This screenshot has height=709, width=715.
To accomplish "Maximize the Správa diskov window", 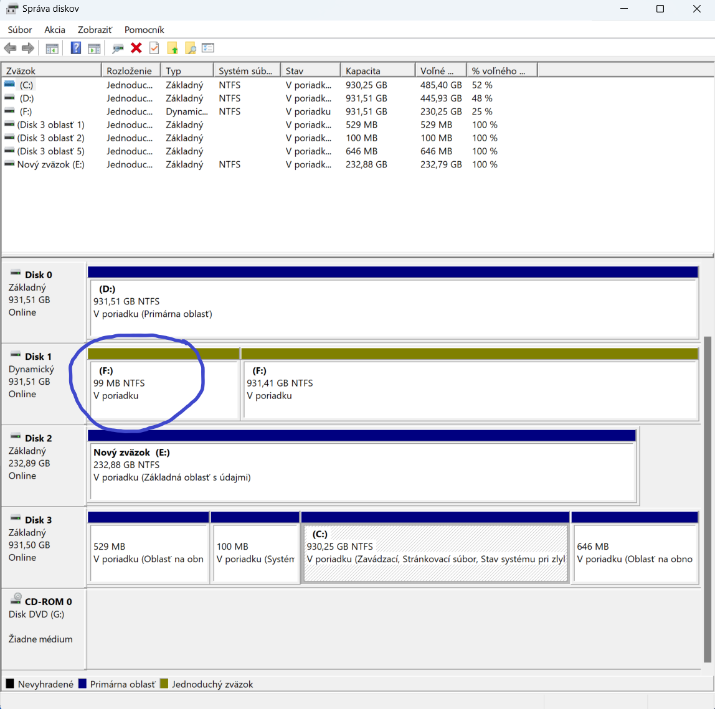I will (660, 9).
